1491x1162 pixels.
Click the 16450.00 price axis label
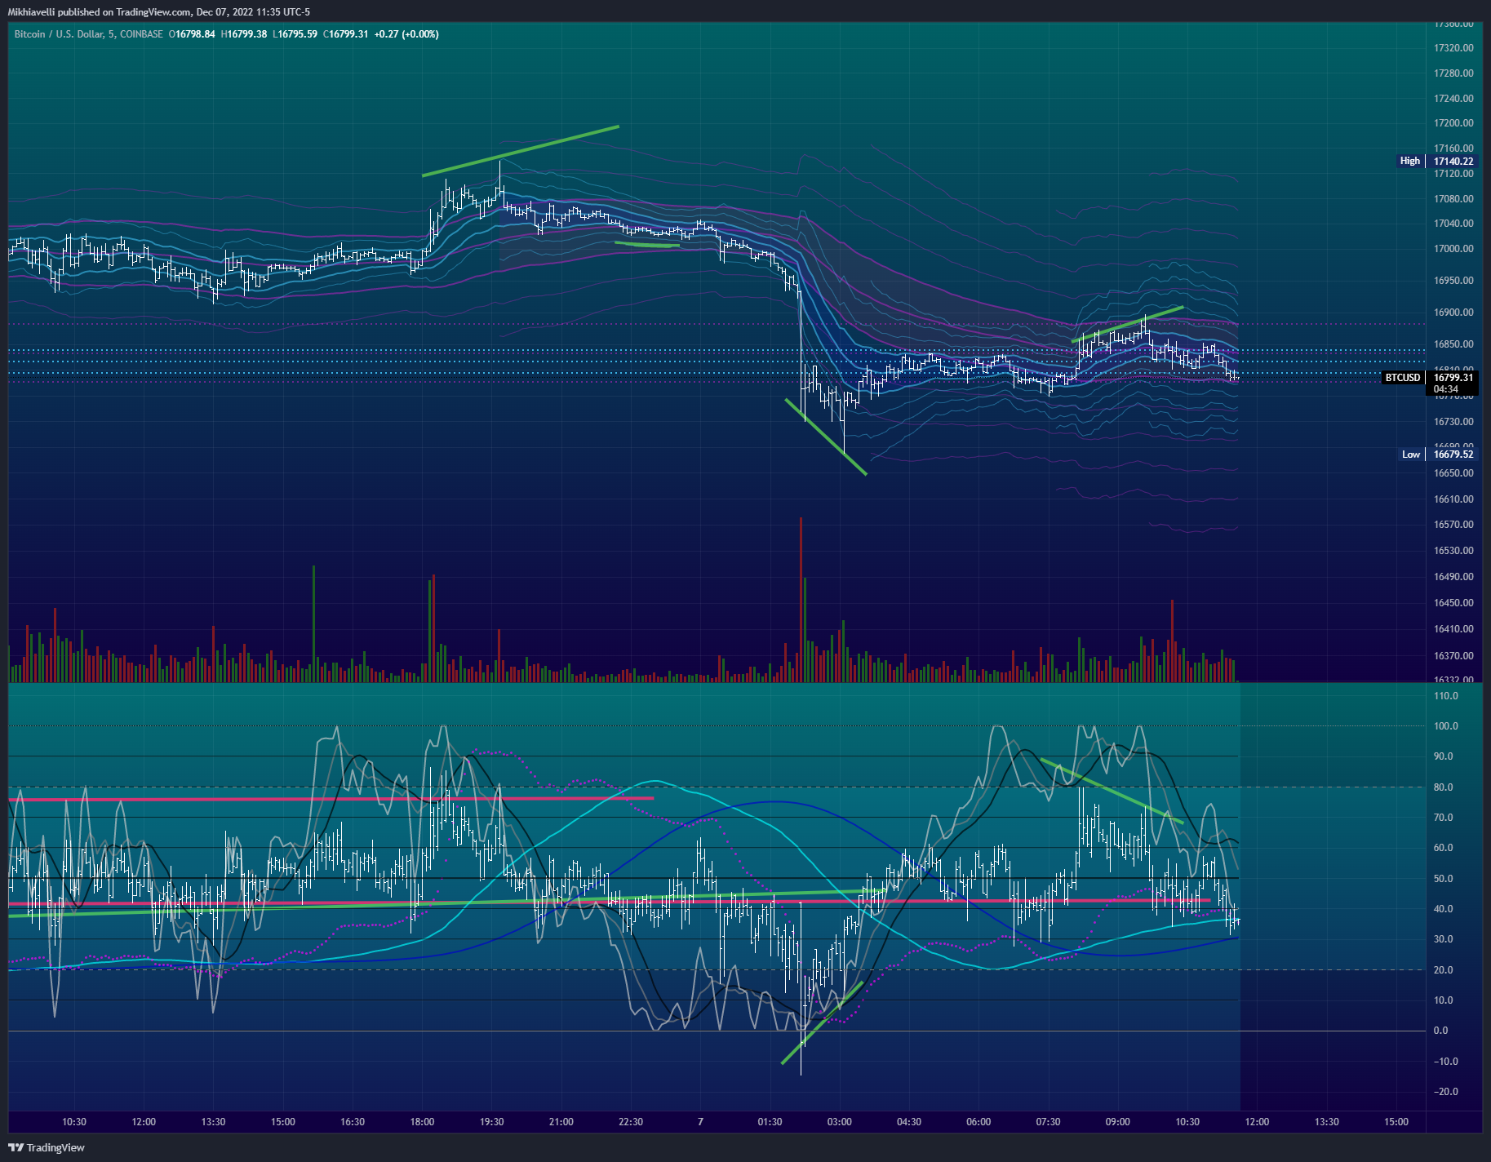[x=1453, y=603]
